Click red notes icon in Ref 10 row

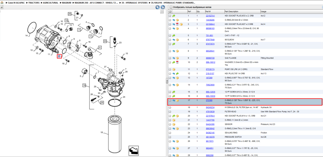point(177,62)
